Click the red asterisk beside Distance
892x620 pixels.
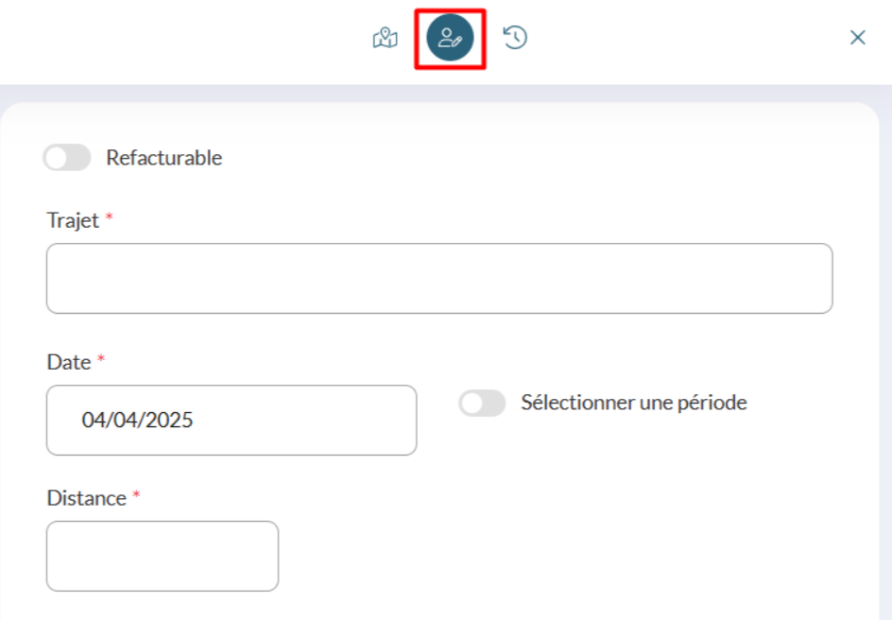[136, 494]
